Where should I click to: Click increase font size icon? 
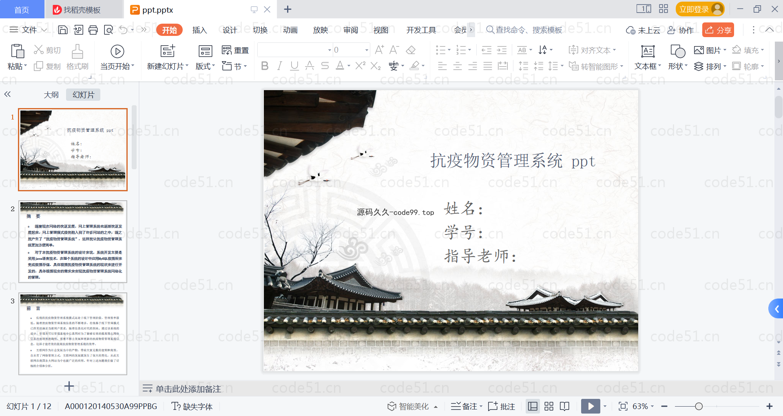point(379,50)
